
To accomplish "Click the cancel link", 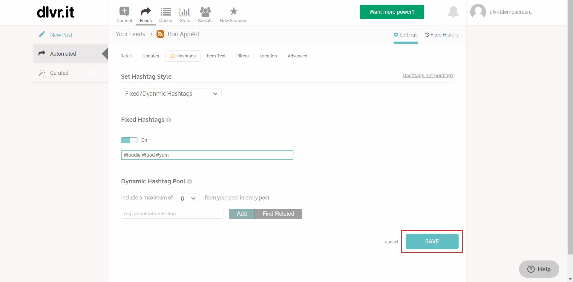I will [391, 242].
